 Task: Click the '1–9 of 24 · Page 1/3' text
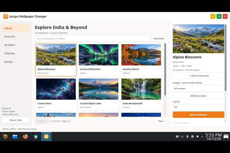pos(60,121)
